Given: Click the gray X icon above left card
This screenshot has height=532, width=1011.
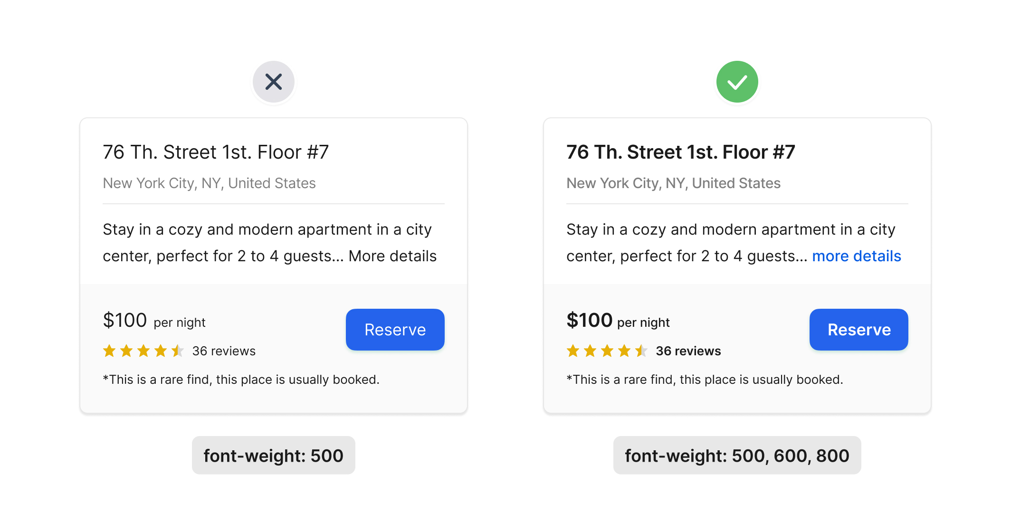Looking at the screenshot, I should tap(274, 82).
